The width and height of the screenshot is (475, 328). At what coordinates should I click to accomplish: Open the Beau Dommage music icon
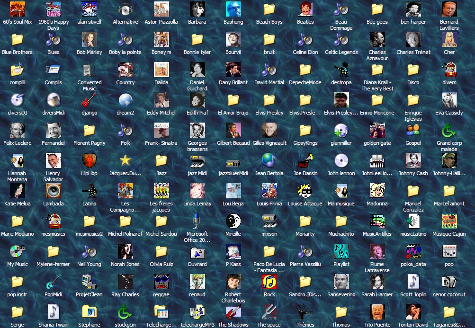341,9
